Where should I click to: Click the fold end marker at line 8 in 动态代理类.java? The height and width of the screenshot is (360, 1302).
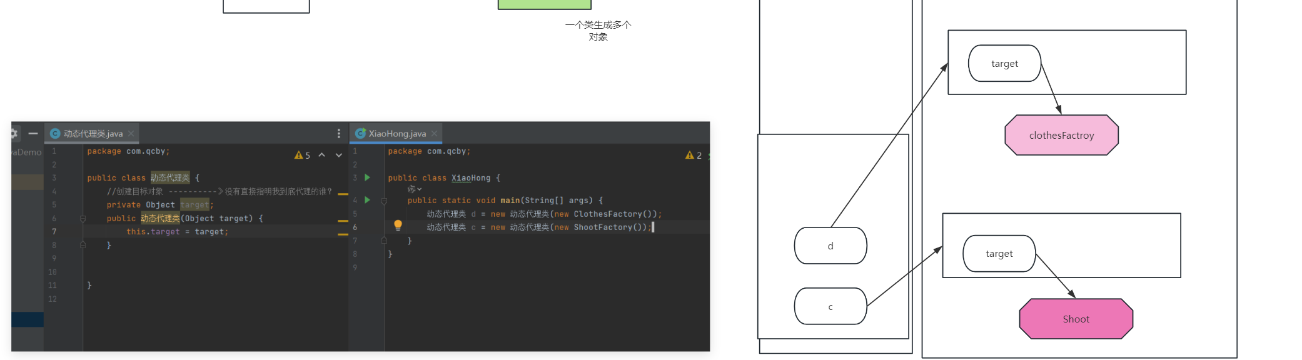[x=83, y=245]
